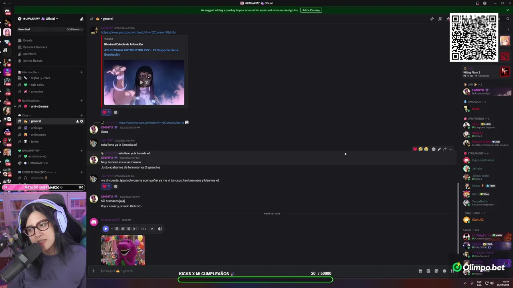Open YouTube link in kayser12 message
Image resolution: width=513 pixels, height=288 pixels.
tap(138, 32)
